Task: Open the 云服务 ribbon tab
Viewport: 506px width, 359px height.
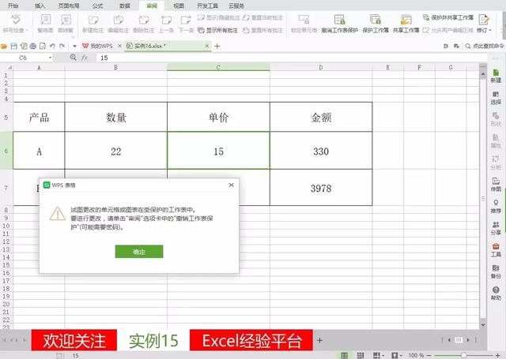Action: [x=236, y=6]
